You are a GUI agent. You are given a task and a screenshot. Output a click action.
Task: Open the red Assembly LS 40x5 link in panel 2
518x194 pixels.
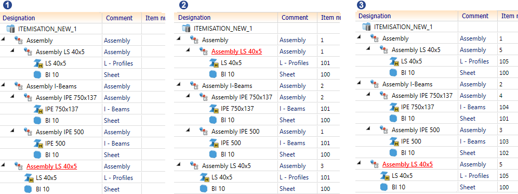pyautogui.click(x=236, y=51)
